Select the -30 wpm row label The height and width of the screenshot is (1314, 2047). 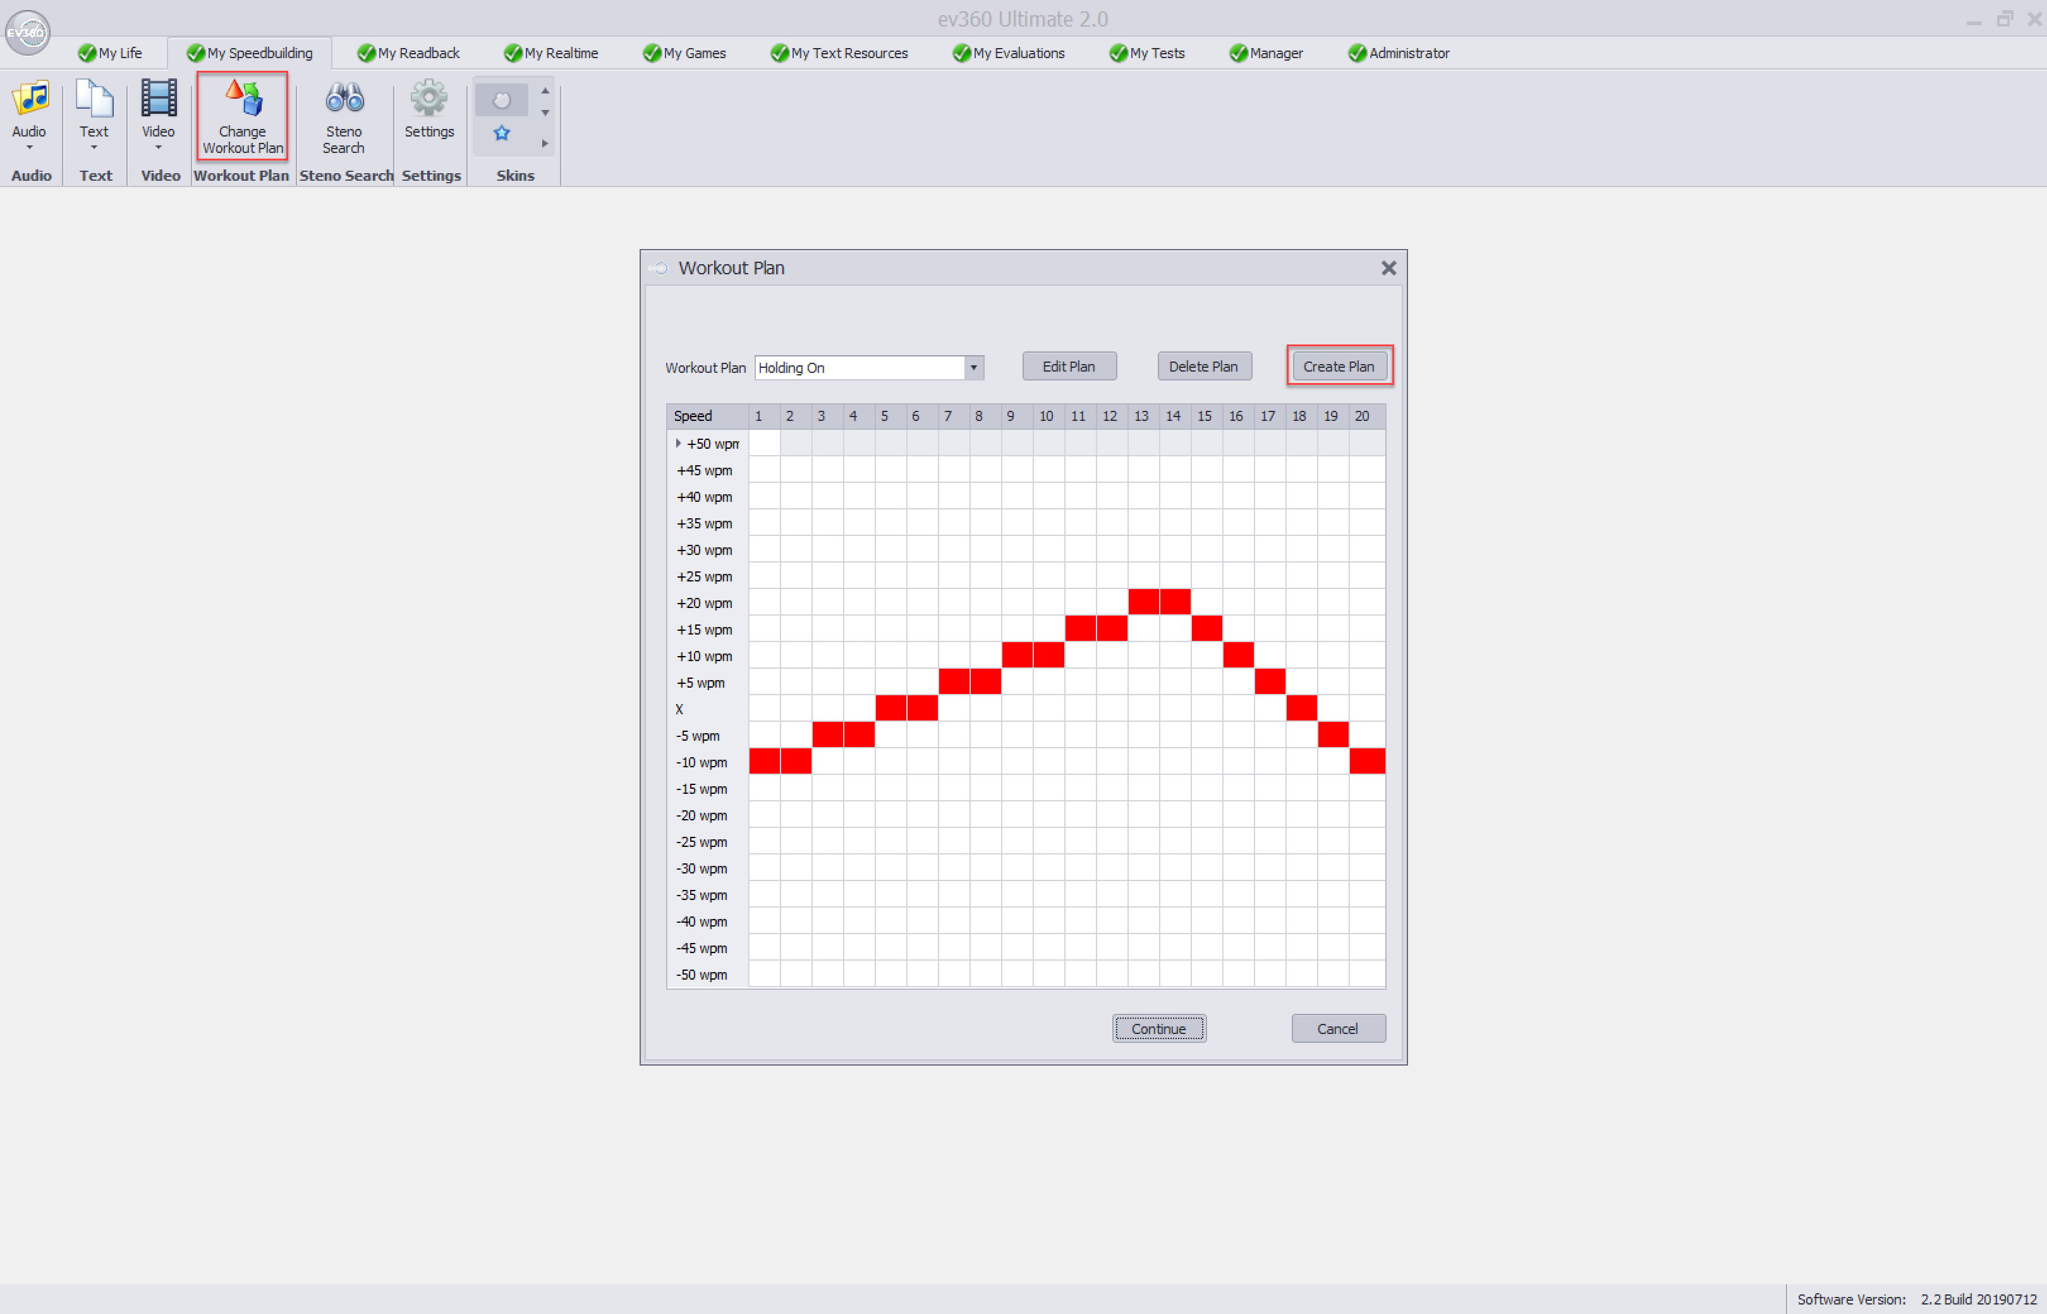[702, 868]
